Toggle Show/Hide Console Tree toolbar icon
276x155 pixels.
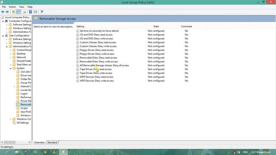tap(19, 12)
